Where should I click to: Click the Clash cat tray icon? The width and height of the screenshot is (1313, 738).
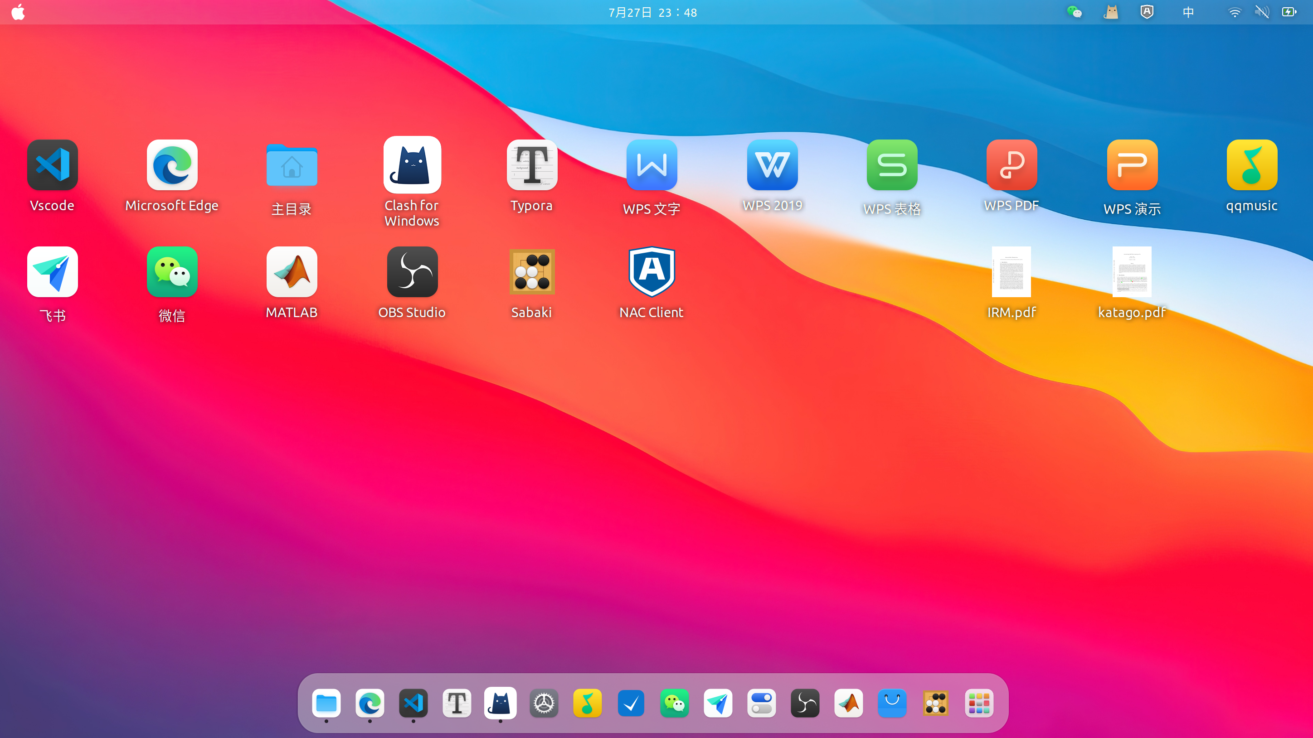tap(1111, 12)
